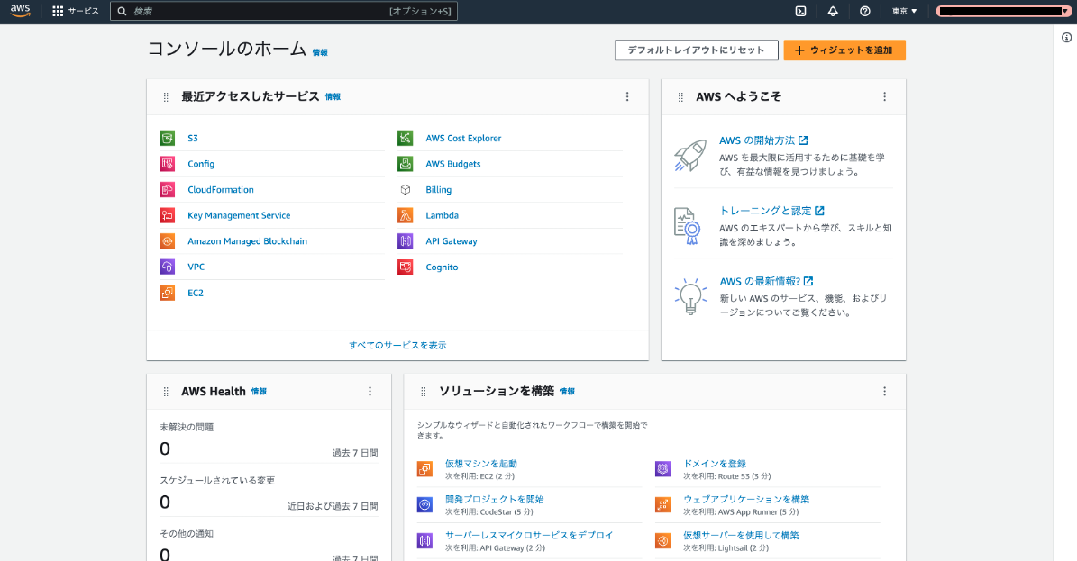Click the Amazon Managed Blockchain icon

[167, 241]
